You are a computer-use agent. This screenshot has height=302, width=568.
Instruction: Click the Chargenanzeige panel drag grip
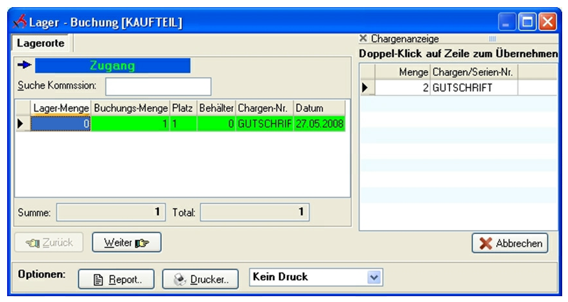point(492,39)
